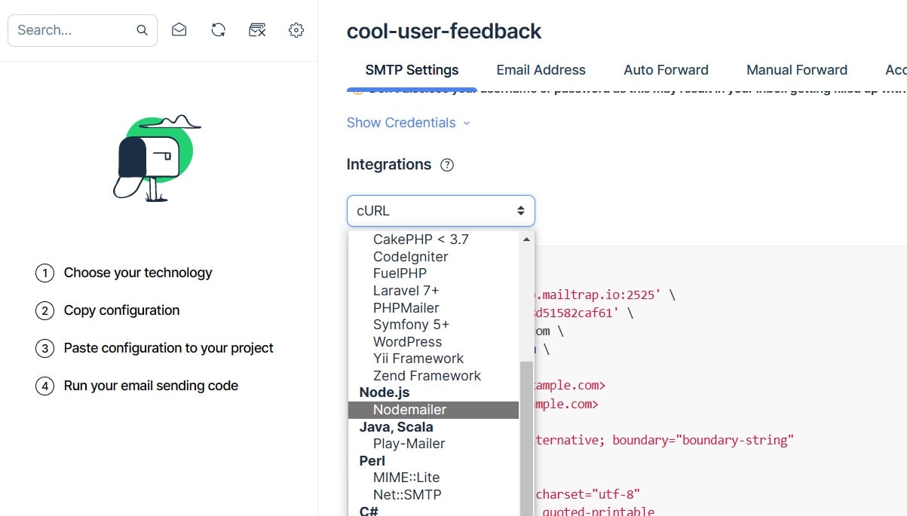Click the dropdown list scroll-up arrow
The image size is (907, 516).
pyautogui.click(x=526, y=239)
